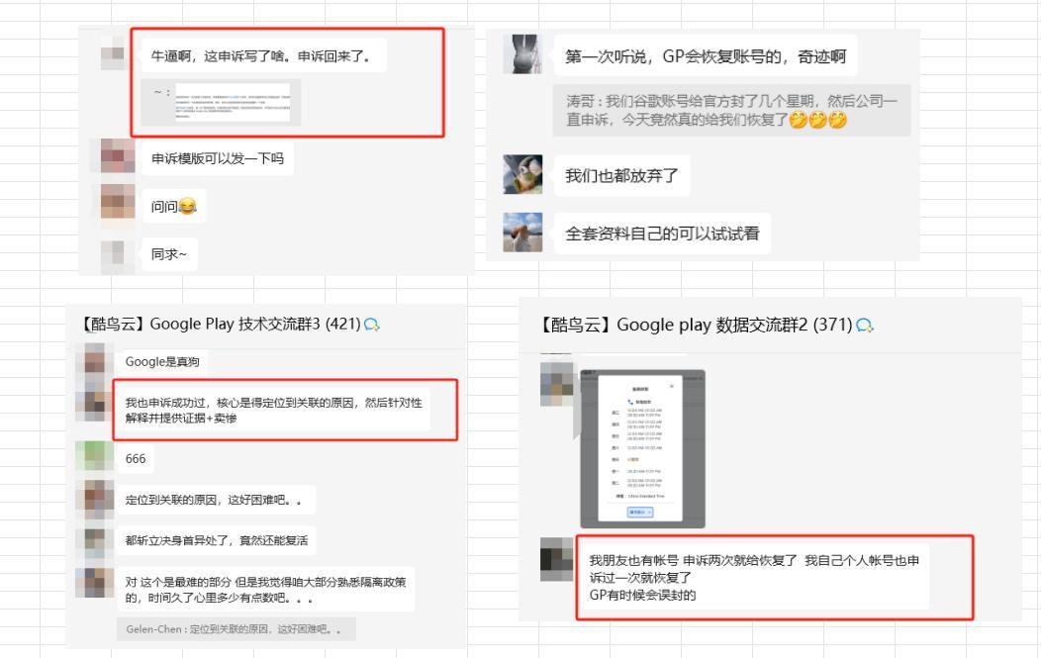Click the quoted Gelen-Chen reply
Image resolution: width=1041 pixels, height=658 pixels.
click(237, 628)
